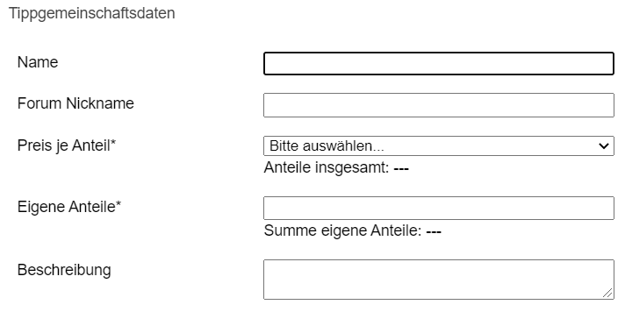625x326 pixels.
Task: Click the Bitte auswählen placeholder text
Action: 327,146
